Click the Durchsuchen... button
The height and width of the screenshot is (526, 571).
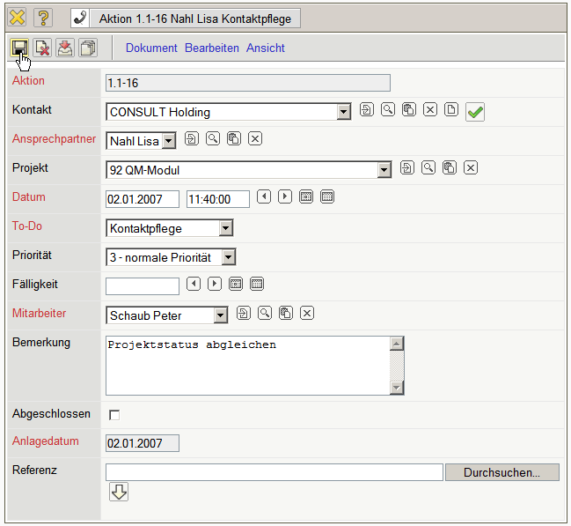[x=501, y=472]
